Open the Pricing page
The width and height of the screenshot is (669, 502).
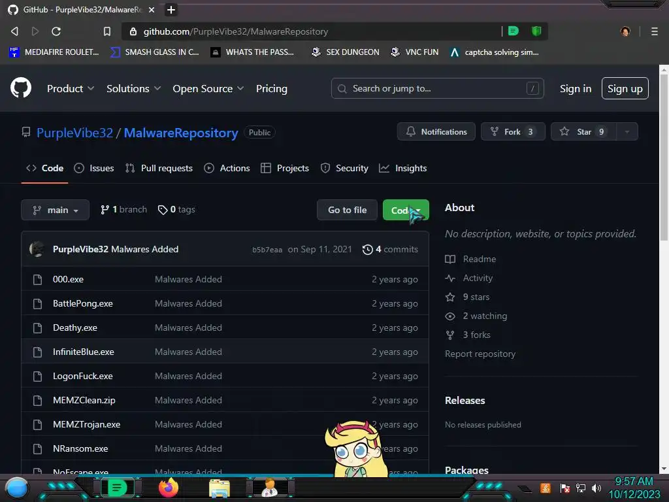click(271, 88)
